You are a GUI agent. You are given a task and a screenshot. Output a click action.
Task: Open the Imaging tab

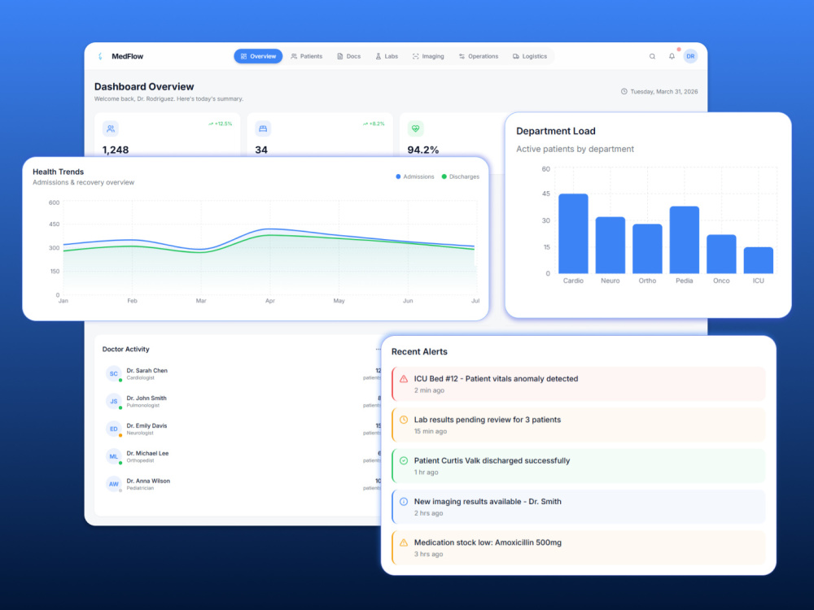click(x=428, y=56)
